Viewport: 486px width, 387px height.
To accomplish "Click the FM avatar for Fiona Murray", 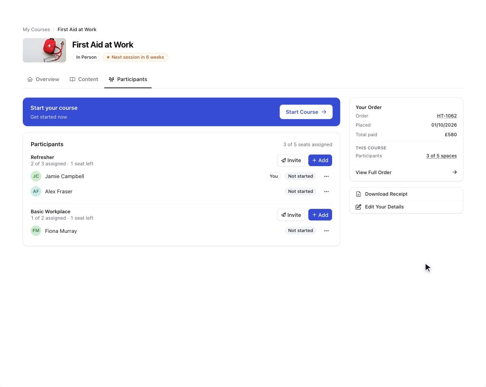I will click(x=36, y=230).
